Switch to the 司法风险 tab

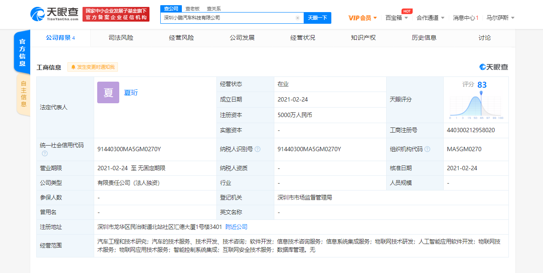coord(121,38)
